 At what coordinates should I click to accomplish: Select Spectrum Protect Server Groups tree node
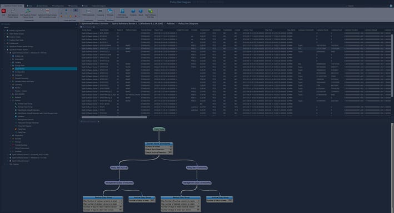pyautogui.click(x=21, y=47)
